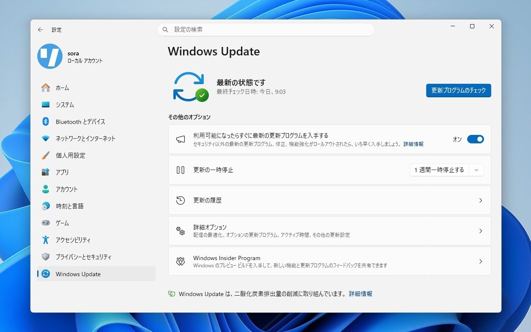
Task: Click the システム monitor icon in the sidebar
Action: click(x=46, y=104)
